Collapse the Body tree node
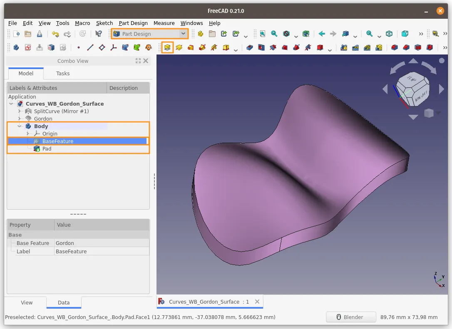 pyautogui.click(x=19, y=126)
